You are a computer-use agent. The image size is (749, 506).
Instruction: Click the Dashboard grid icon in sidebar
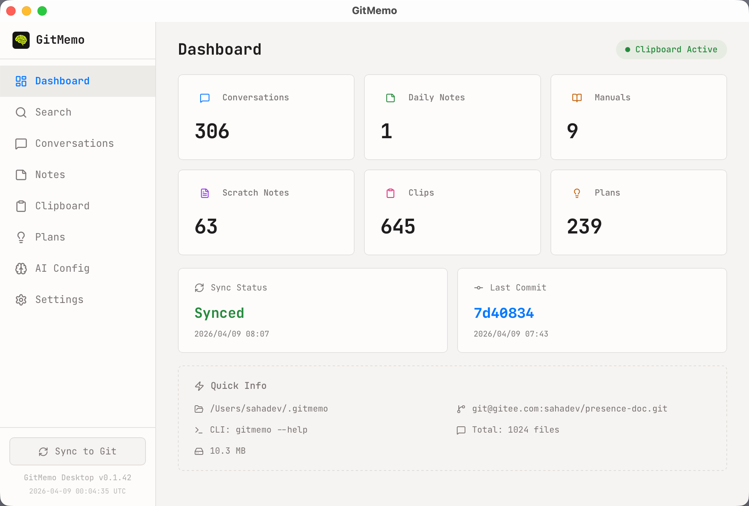[21, 81]
